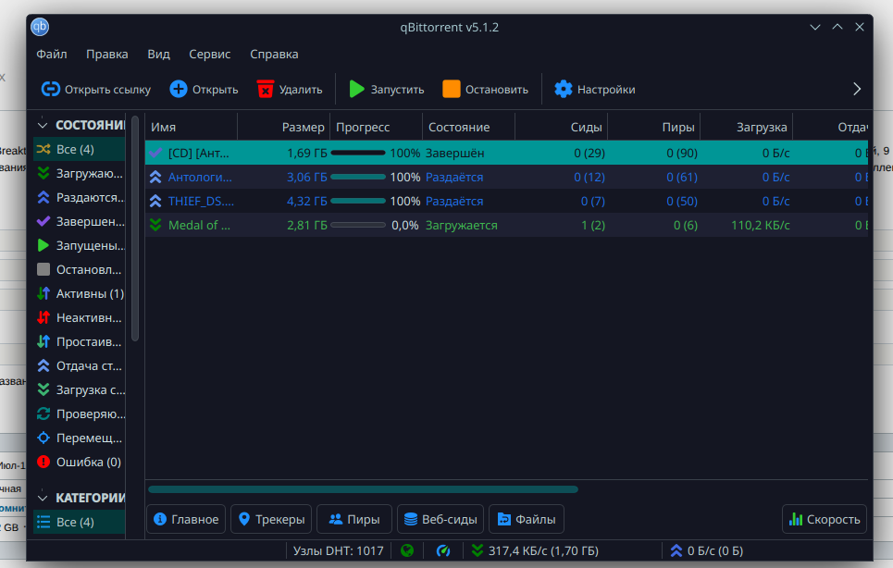The image size is (893, 568).
Task: Click the speedometer alternative speed icon
Action: point(443,550)
